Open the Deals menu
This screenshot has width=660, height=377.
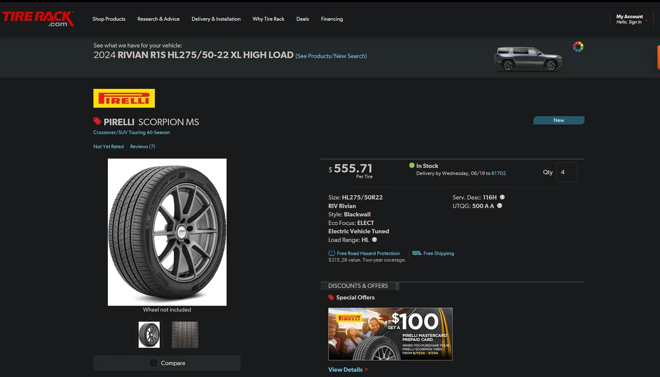303,19
